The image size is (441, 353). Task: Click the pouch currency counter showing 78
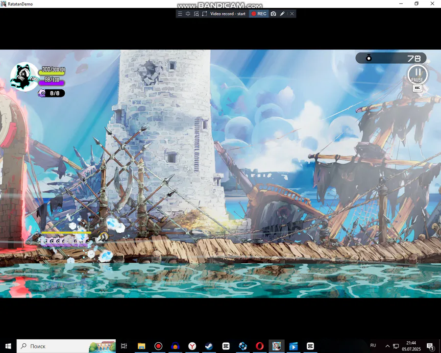[391, 58]
